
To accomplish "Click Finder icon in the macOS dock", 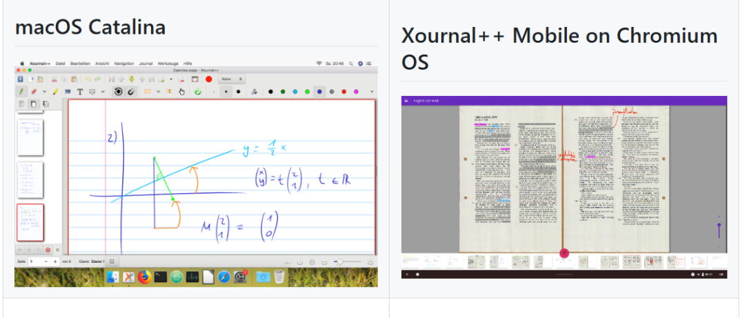I will click(113, 277).
